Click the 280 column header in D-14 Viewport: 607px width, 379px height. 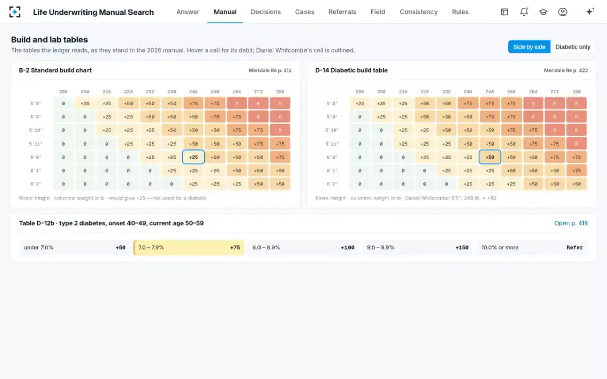click(577, 92)
